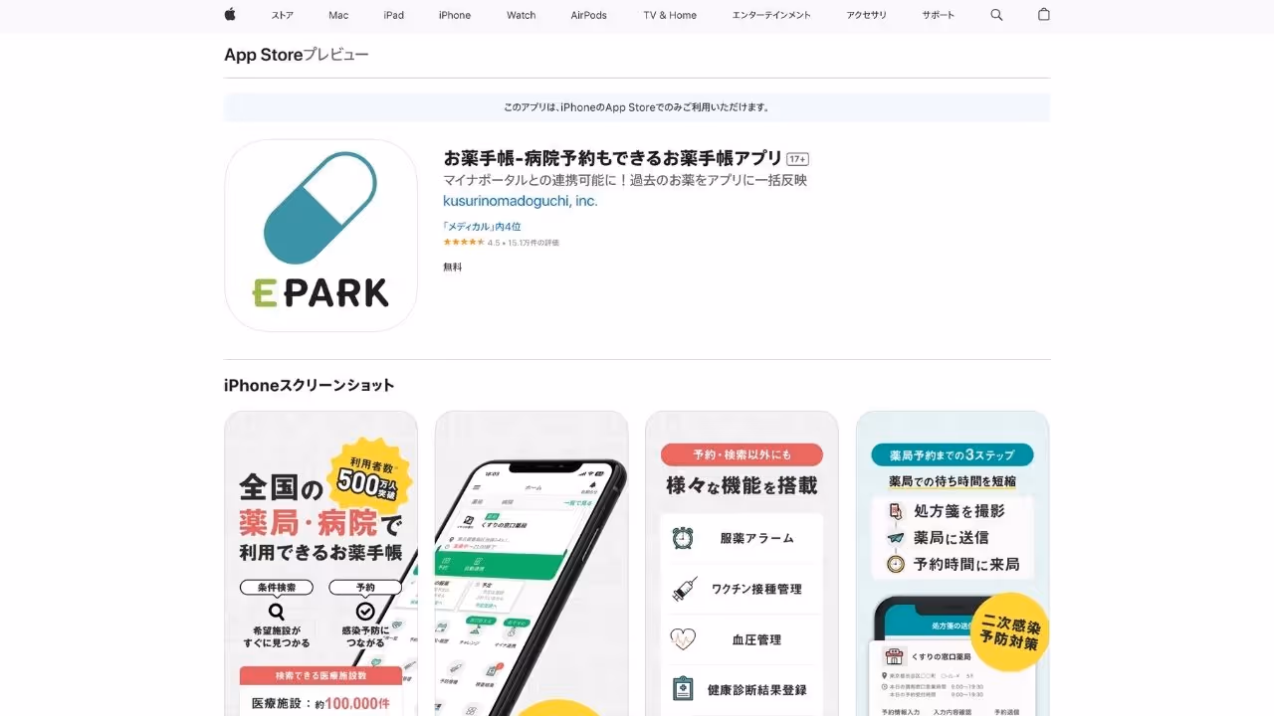Open the TV & Home menu item
1274x716 pixels.
point(670,15)
